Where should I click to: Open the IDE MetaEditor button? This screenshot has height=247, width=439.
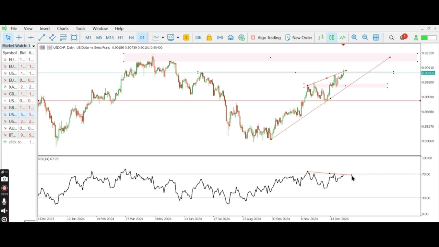click(x=198, y=38)
